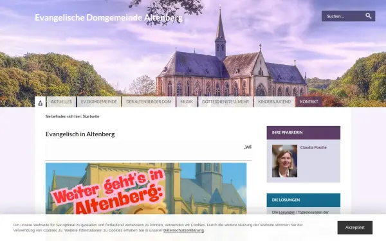Click the Evangelisch in Altenberg heading

pyautogui.click(x=80, y=134)
